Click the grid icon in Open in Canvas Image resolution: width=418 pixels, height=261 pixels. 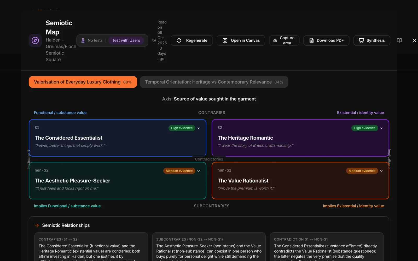[225, 40]
